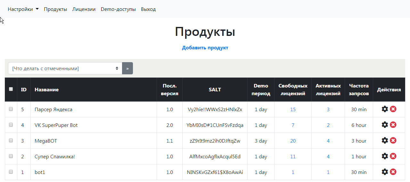The height and width of the screenshot is (182, 410).
Task: Open the Что делать с отмеченными dropdown
Action: click(65, 68)
